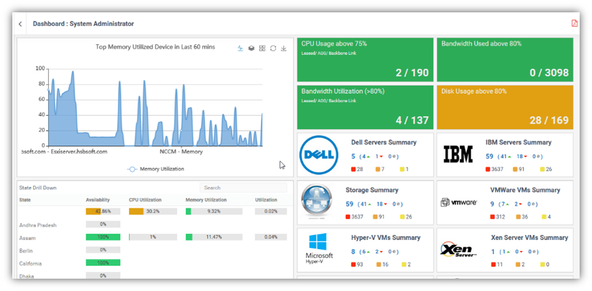Click the back arrow beside Dashboard title
592x291 pixels.
point(20,24)
